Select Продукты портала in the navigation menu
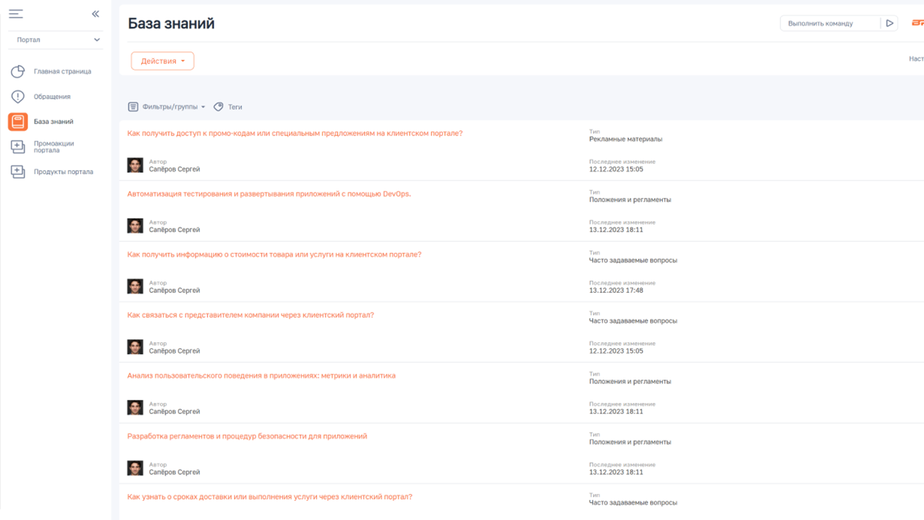 pos(63,171)
